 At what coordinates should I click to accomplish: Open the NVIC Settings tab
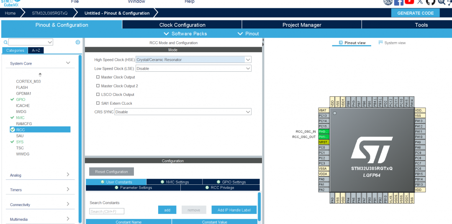(x=175, y=182)
